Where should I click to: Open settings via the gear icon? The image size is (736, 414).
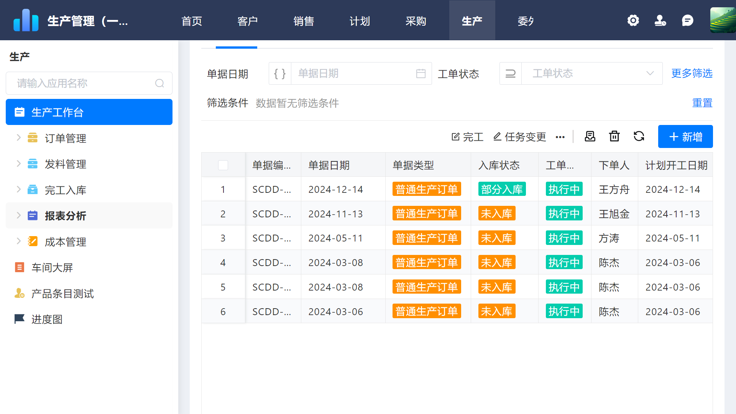pyautogui.click(x=633, y=20)
